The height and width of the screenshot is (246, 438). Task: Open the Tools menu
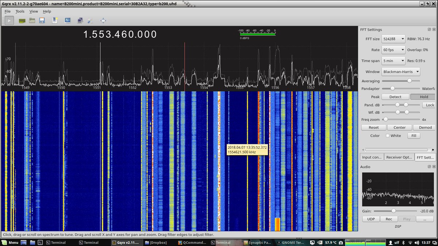click(x=20, y=11)
